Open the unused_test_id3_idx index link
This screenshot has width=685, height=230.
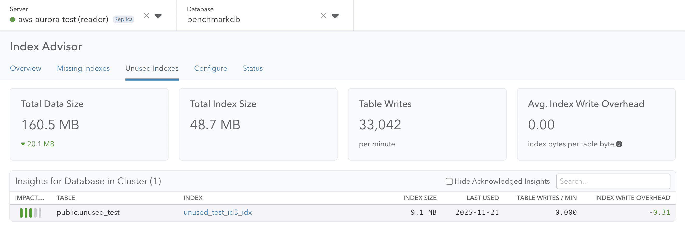click(218, 212)
